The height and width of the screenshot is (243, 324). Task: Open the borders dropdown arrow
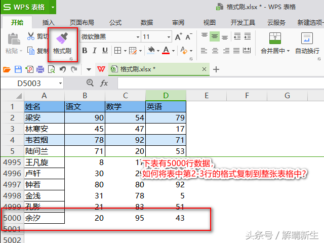[125, 51]
